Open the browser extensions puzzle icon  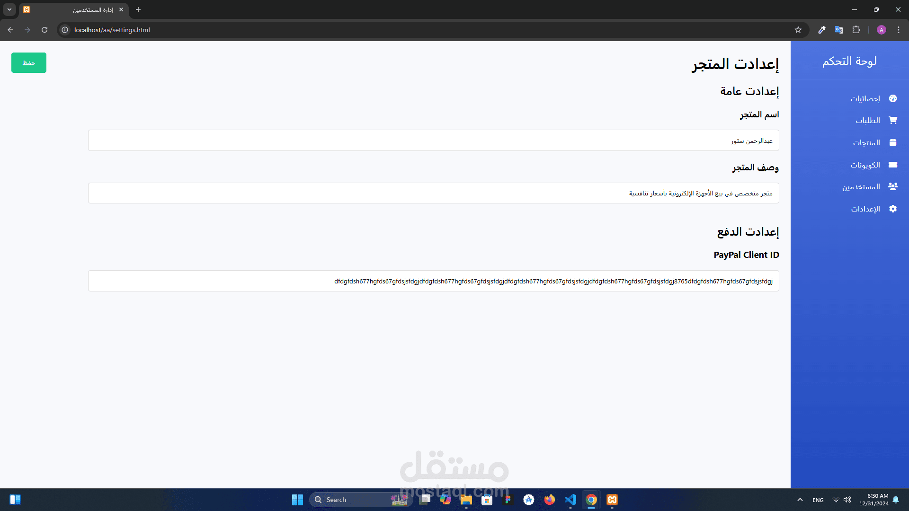pyautogui.click(x=856, y=30)
